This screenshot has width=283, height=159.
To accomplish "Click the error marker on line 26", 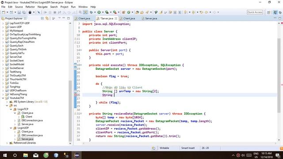I will 76,95.
